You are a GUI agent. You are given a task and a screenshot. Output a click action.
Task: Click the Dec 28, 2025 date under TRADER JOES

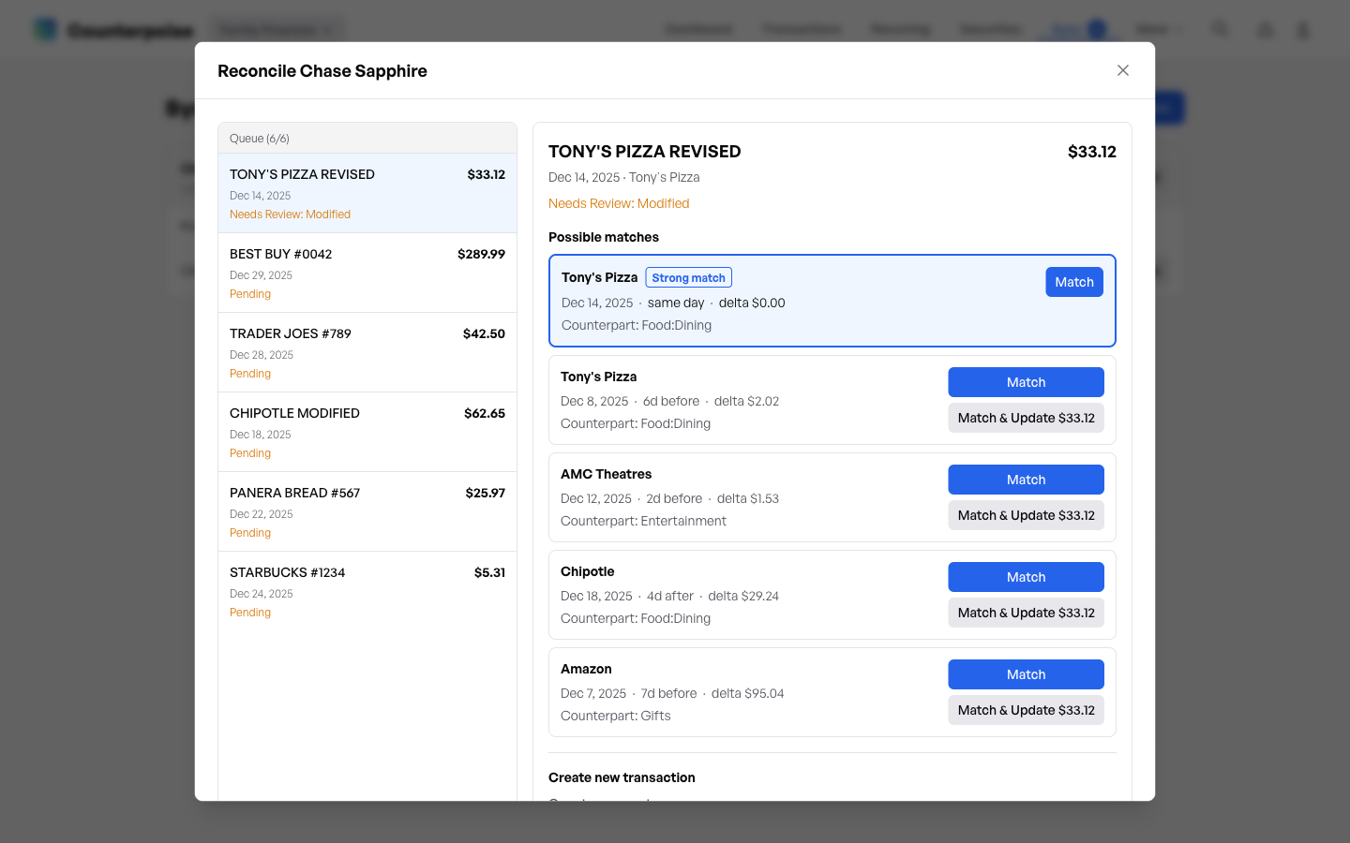262,355
